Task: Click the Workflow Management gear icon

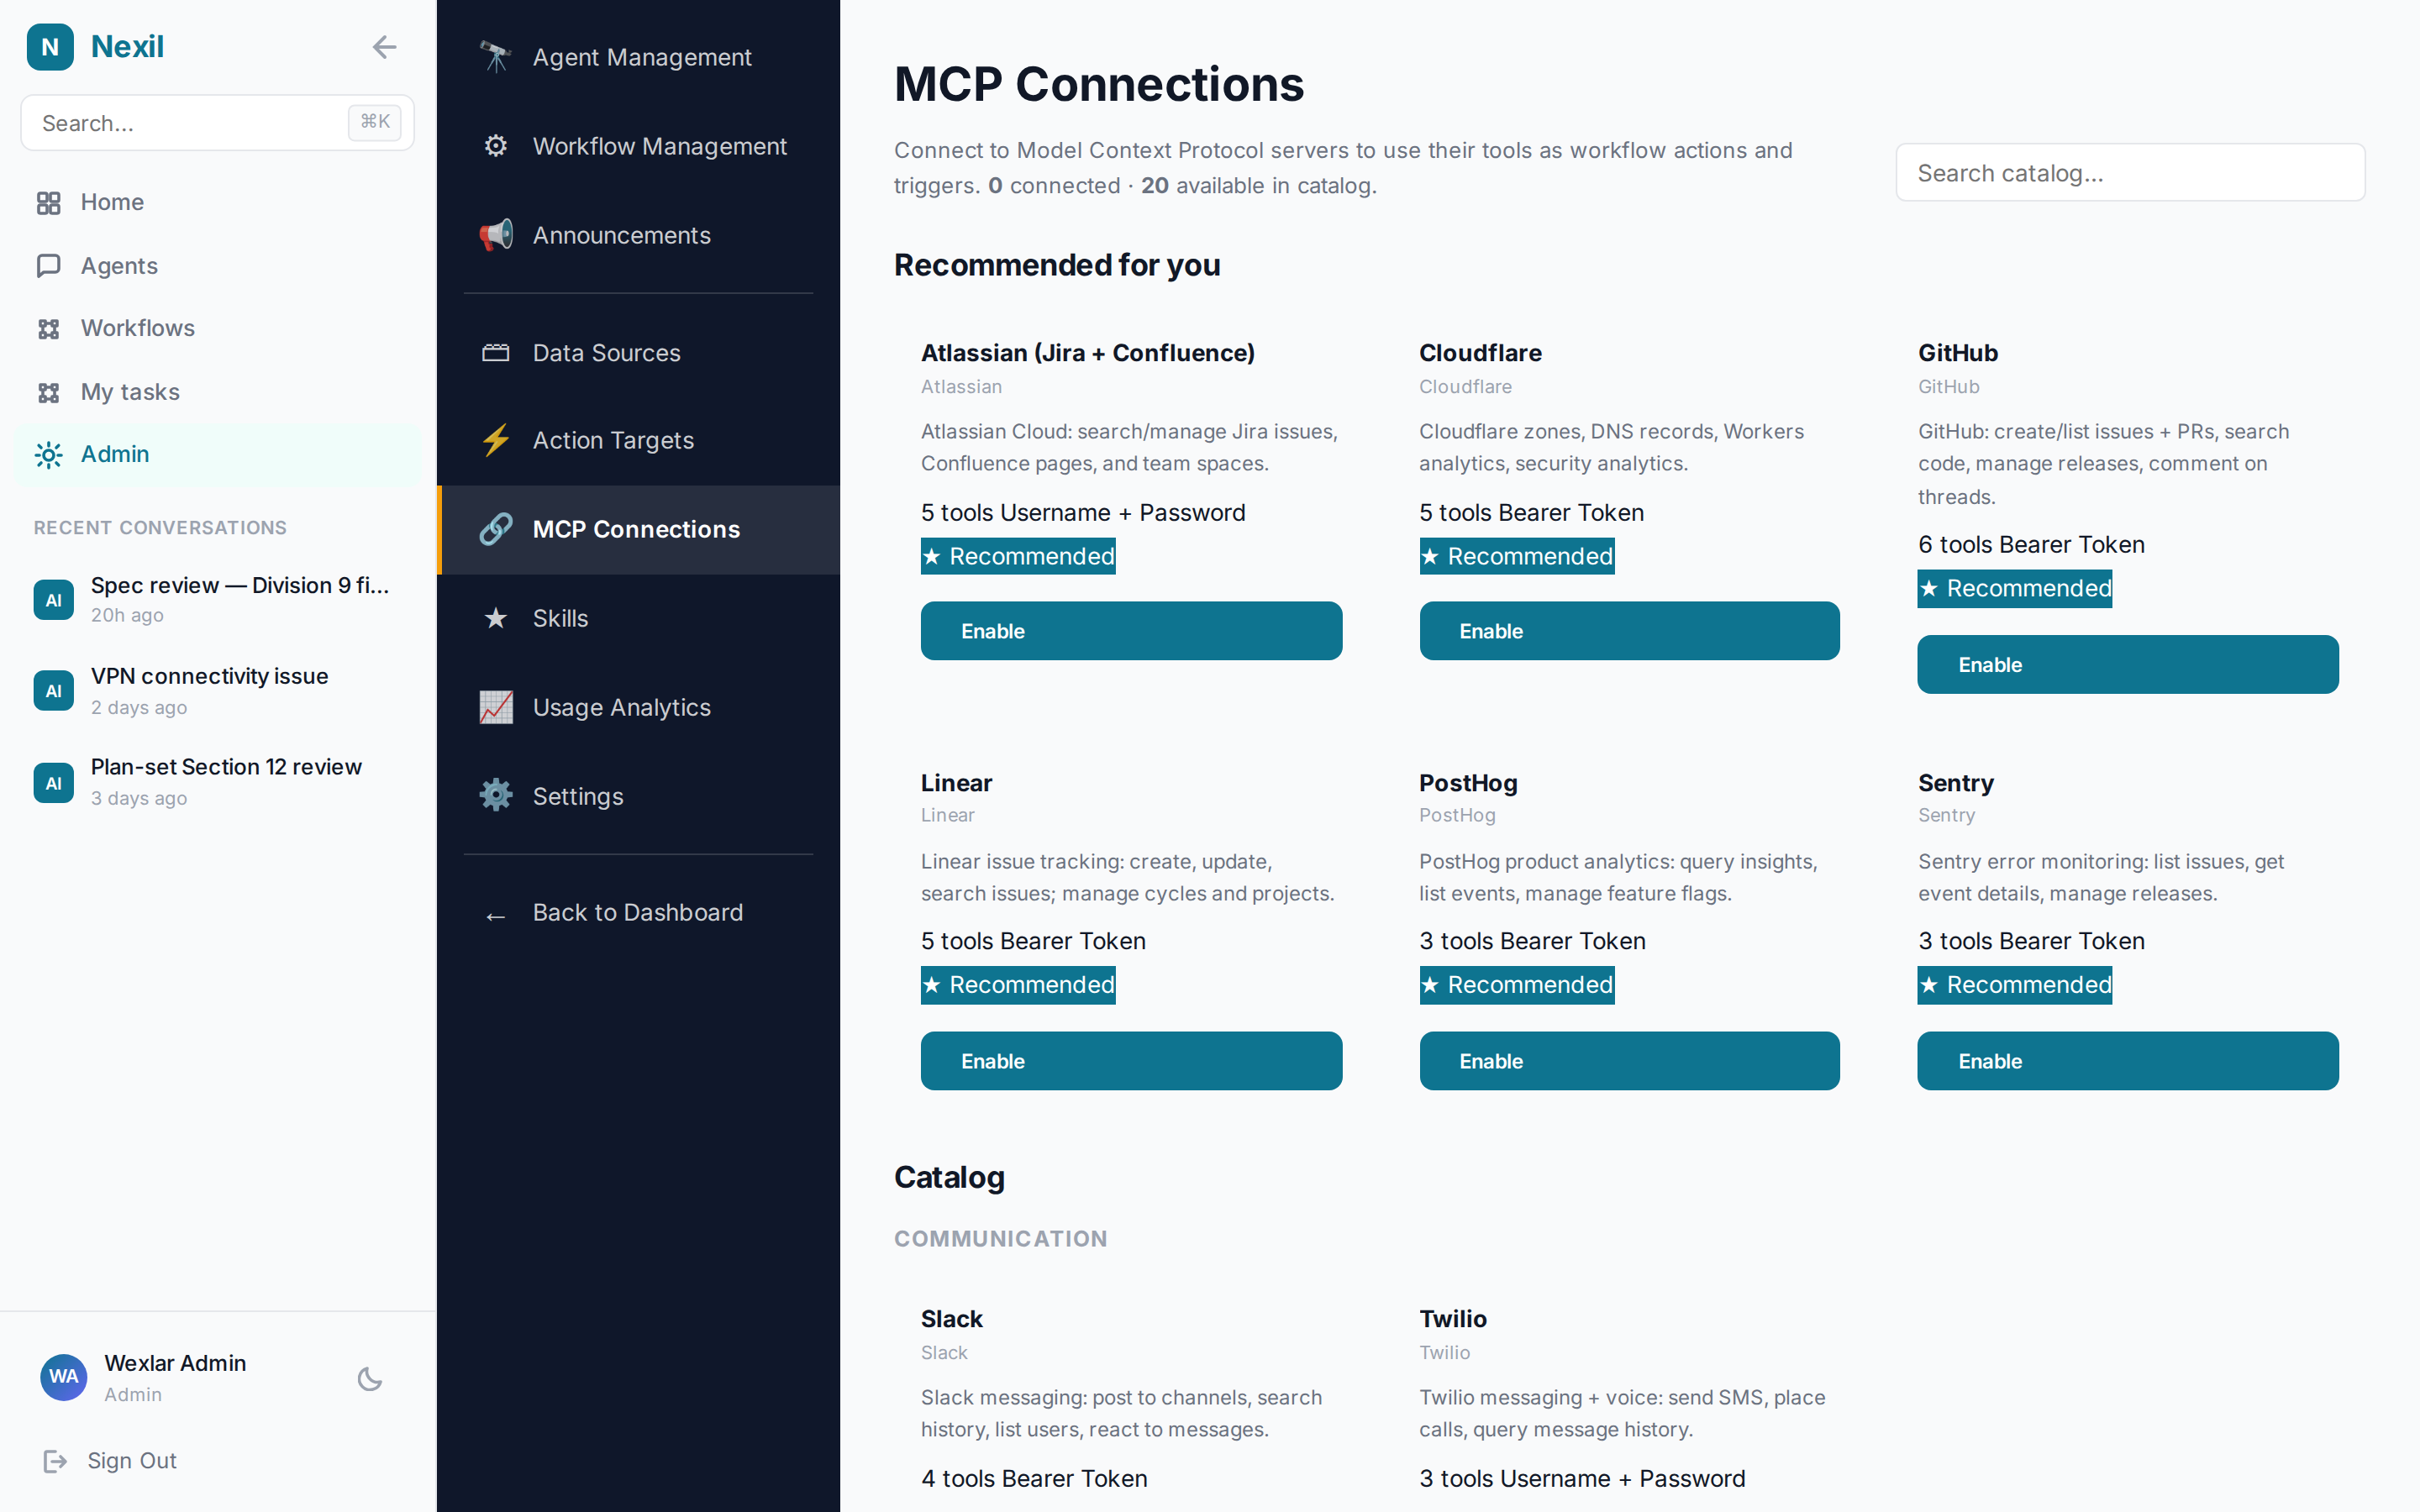Action: (x=496, y=146)
